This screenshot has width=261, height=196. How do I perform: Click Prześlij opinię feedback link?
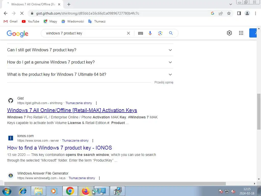point(164,82)
